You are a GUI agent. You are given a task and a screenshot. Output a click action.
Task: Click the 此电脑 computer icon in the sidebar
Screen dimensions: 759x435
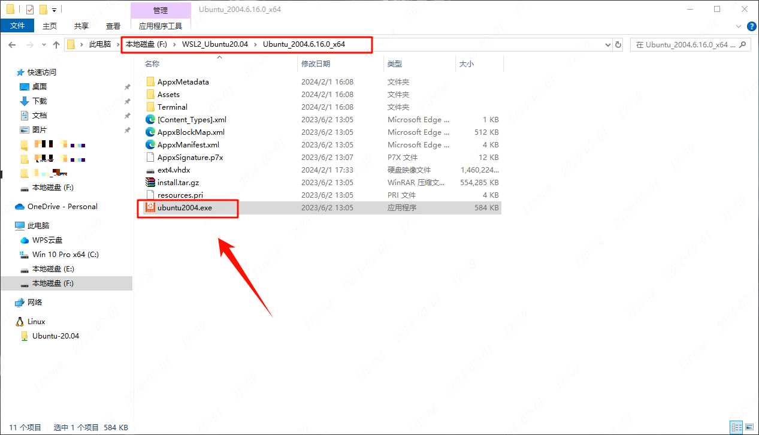20,226
